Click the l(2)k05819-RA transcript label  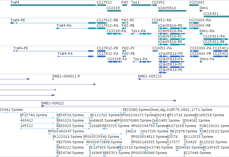(170, 31)
